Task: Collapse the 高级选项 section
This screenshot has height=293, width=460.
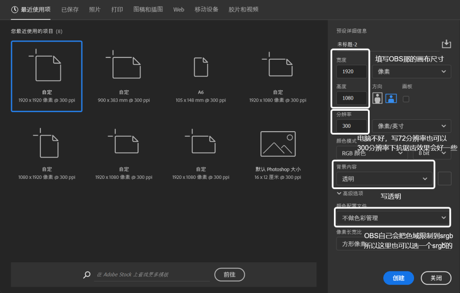Action: 350,193
